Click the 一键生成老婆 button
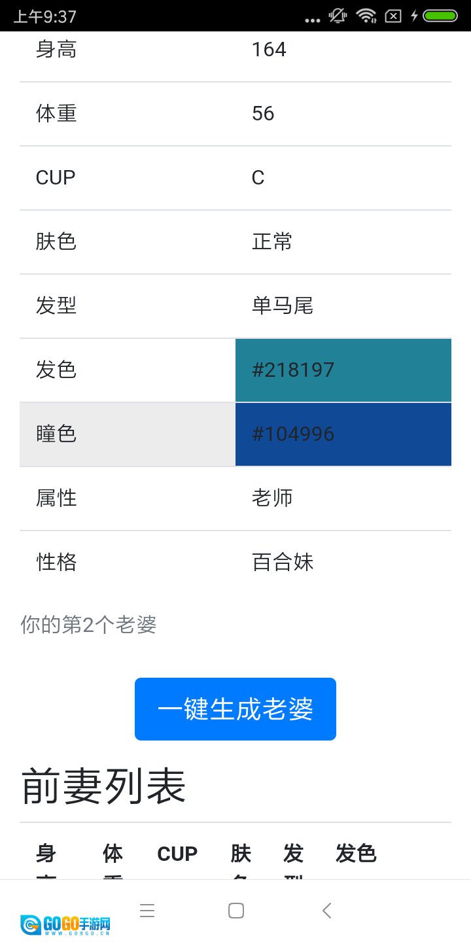This screenshot has height=942, width=471. 235,709
